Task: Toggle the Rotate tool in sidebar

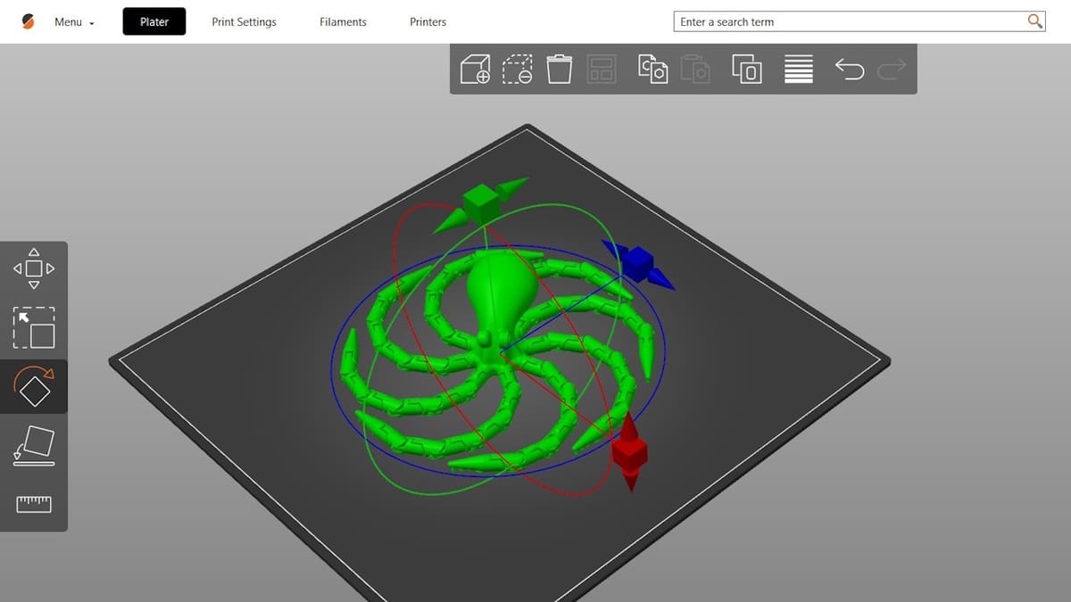Action: [34, 386]
